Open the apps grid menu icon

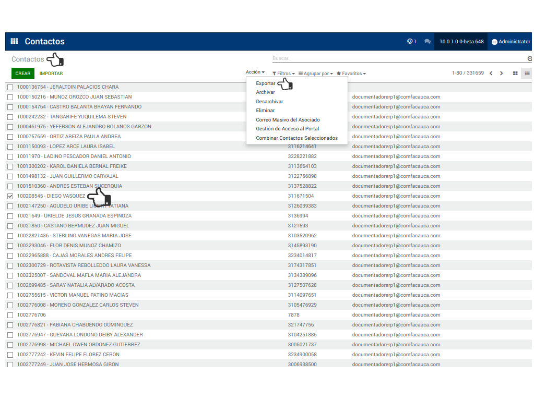point(14,41)
